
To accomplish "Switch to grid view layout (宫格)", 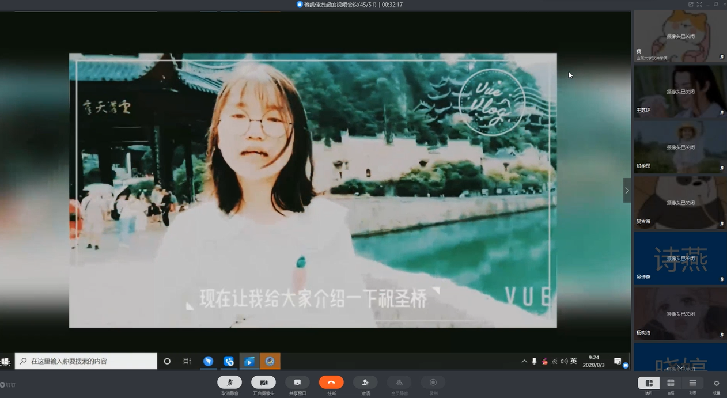I will click(x=671, y=384).
